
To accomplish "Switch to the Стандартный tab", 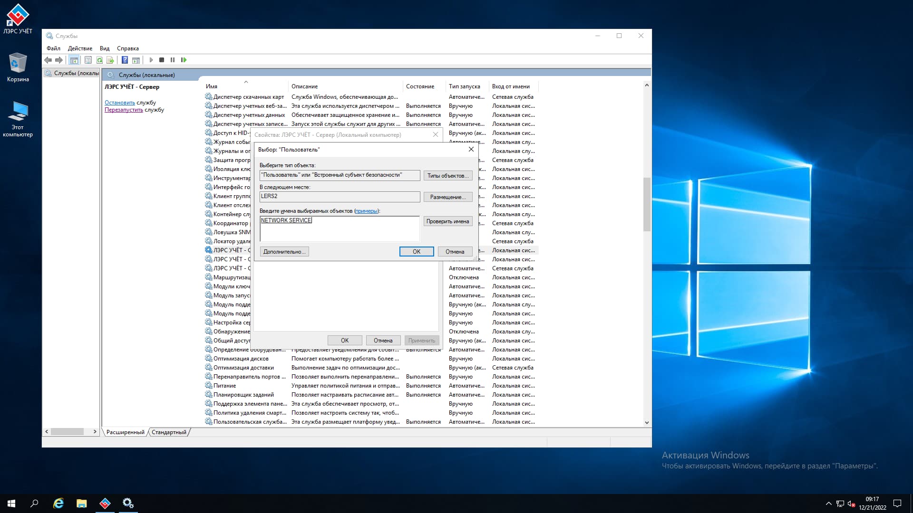I will click(x=169, y=432).
